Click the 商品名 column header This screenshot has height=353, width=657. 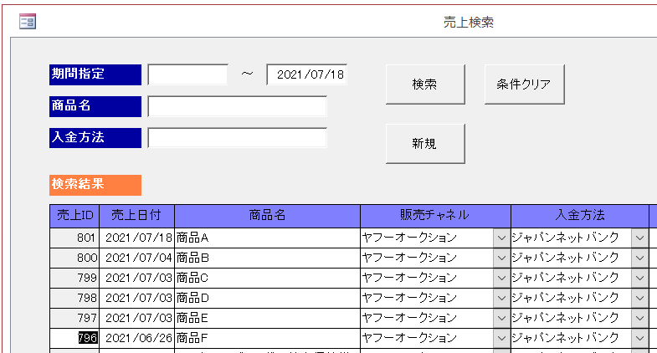(267, 215)
